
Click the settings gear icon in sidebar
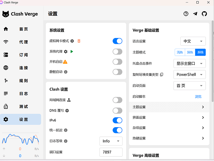pyautogui.click(x=6, y=119)
